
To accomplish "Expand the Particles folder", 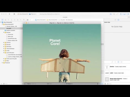I will click(x=4, y=47).
